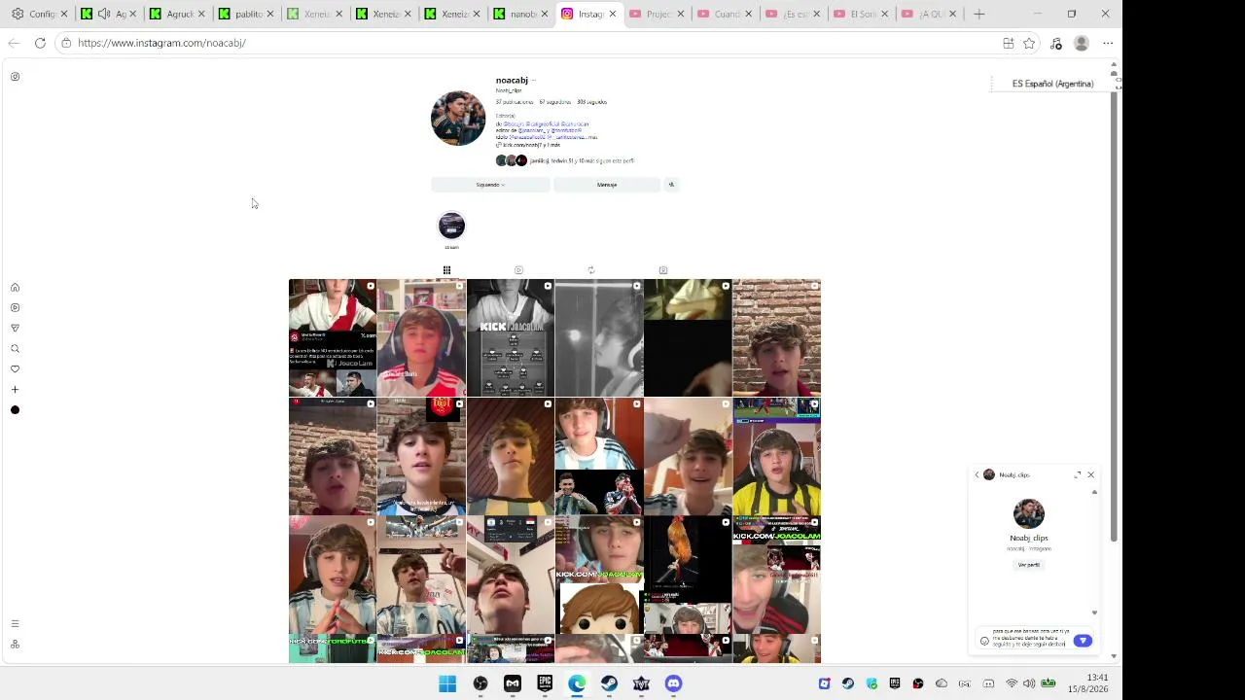Switch to the posts grid tab
Viewport: 1245px width, 700px height.
(446, 270)
